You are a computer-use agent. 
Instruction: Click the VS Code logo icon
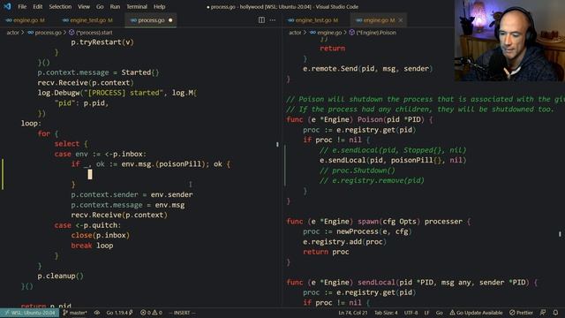pyautogui.click(x=7, y=6)
